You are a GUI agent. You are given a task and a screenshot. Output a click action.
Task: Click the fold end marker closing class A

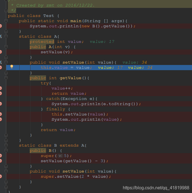click(6, 140)
